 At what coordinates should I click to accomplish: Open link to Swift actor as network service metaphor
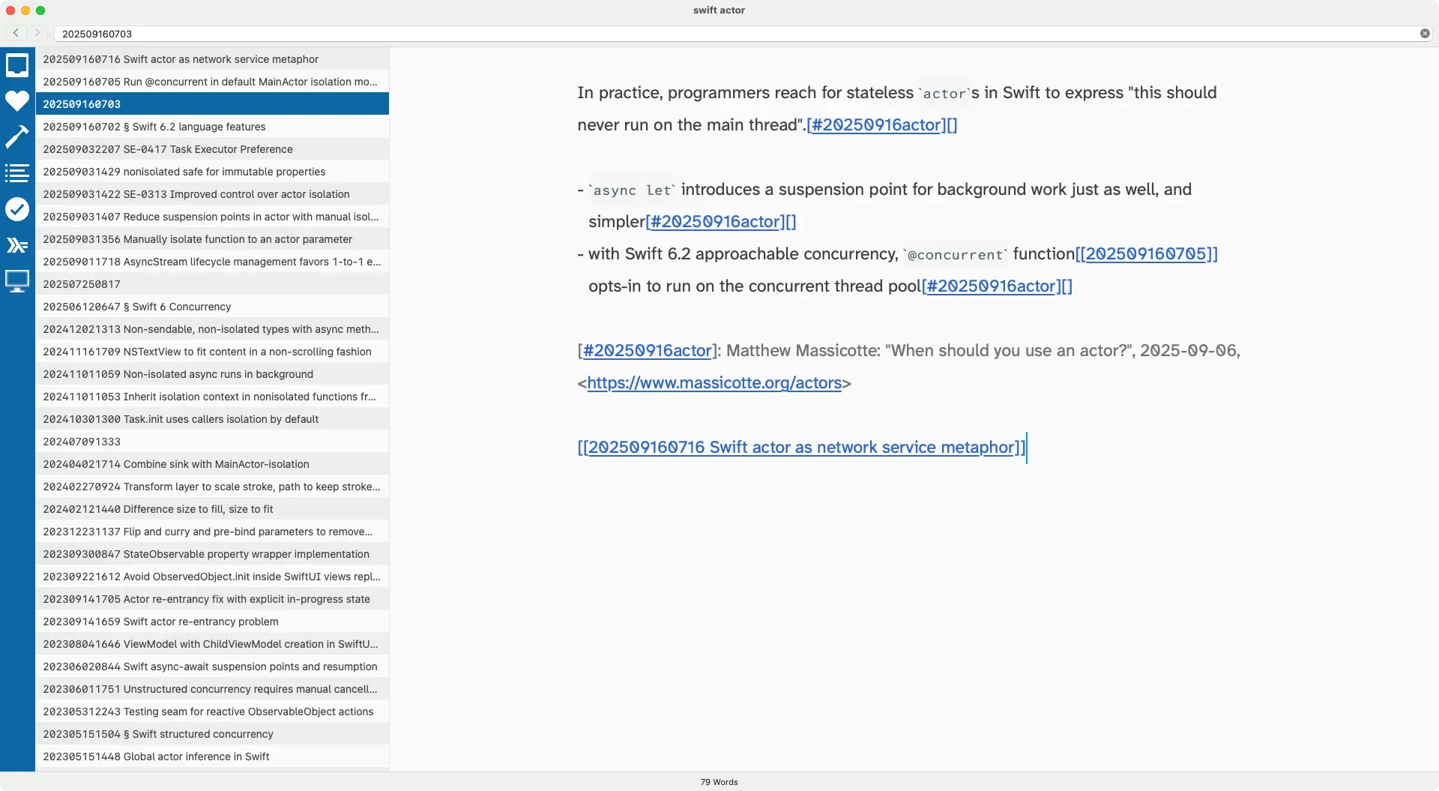pos(801,448)
